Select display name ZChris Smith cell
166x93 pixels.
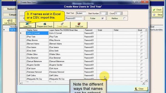37,51
